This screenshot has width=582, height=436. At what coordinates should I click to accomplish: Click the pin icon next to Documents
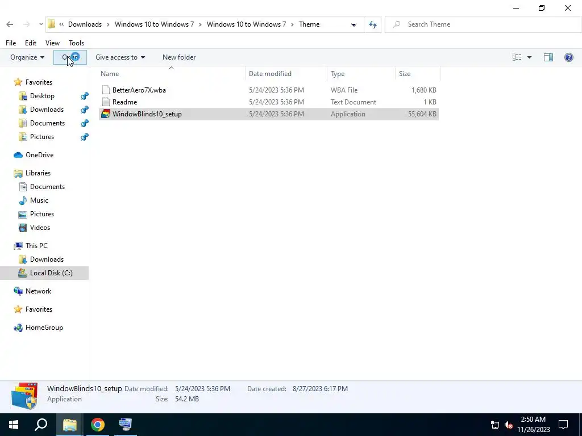(x=85, y=123)
